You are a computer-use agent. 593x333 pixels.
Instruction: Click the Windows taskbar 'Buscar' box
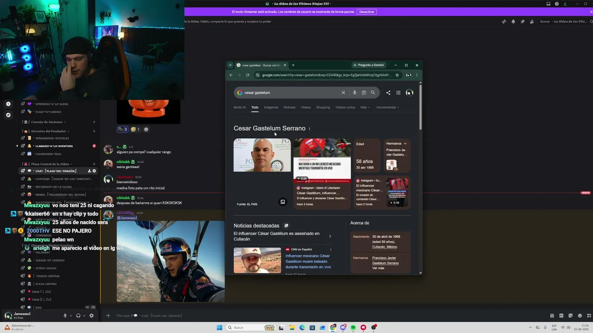click(x=250, y=327)
